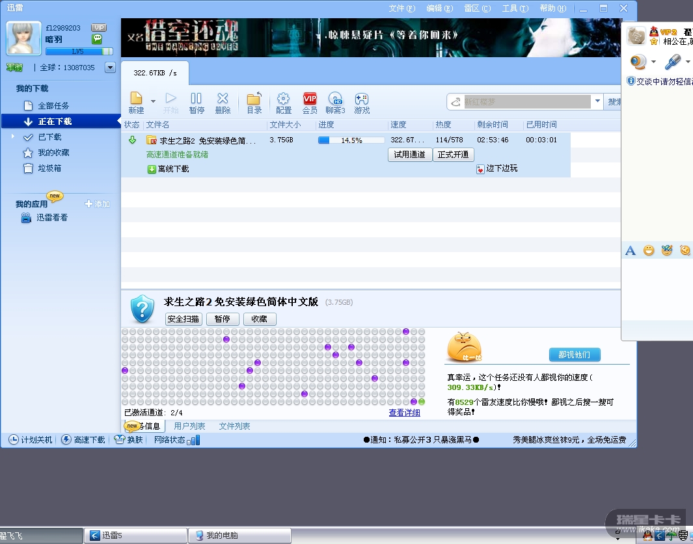
Task: Open the 文件(F) menu
Action: point(401,8)
